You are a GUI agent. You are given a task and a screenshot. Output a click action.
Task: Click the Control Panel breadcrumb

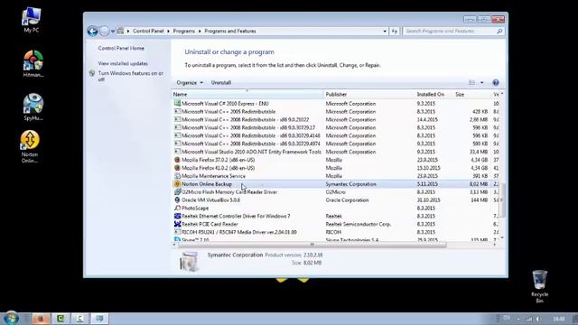tap(148, 32)
